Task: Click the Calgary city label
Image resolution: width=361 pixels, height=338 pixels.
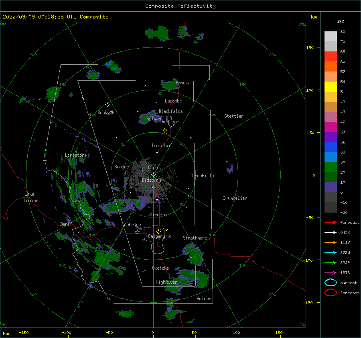Action: click(156, 236)
